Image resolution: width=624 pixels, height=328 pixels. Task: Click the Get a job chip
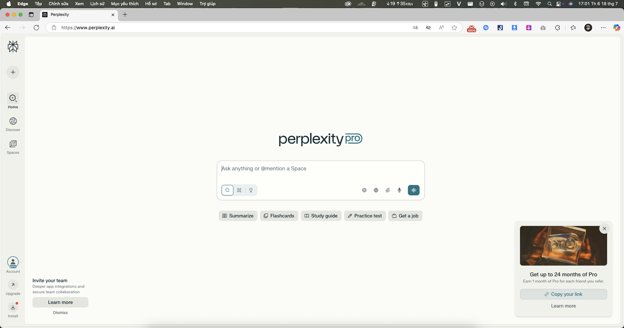pos(405,216)
